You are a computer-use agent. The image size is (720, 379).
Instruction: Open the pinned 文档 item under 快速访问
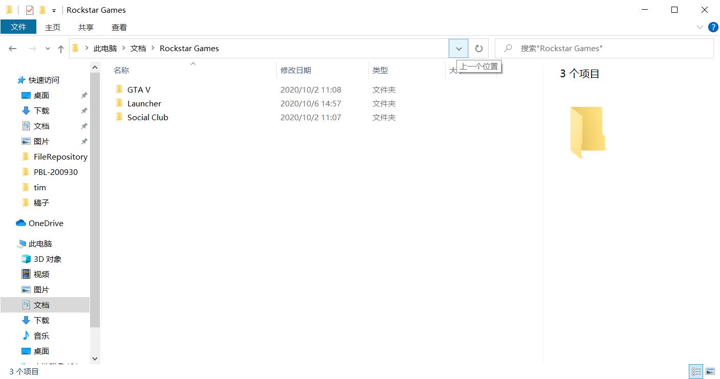click(x=41, y=126)
